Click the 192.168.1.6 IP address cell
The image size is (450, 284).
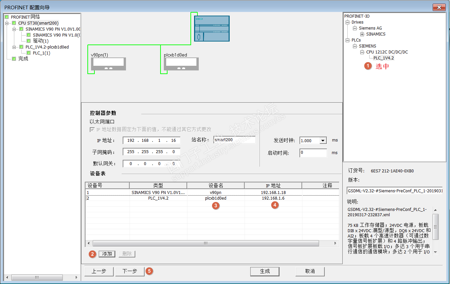coord(273,198)
